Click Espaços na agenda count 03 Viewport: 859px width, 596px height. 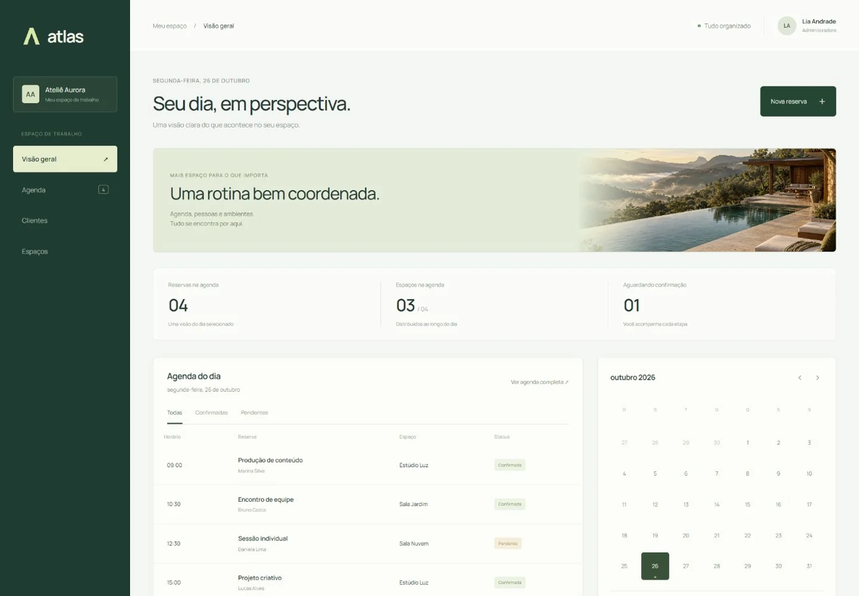point(406,306)
